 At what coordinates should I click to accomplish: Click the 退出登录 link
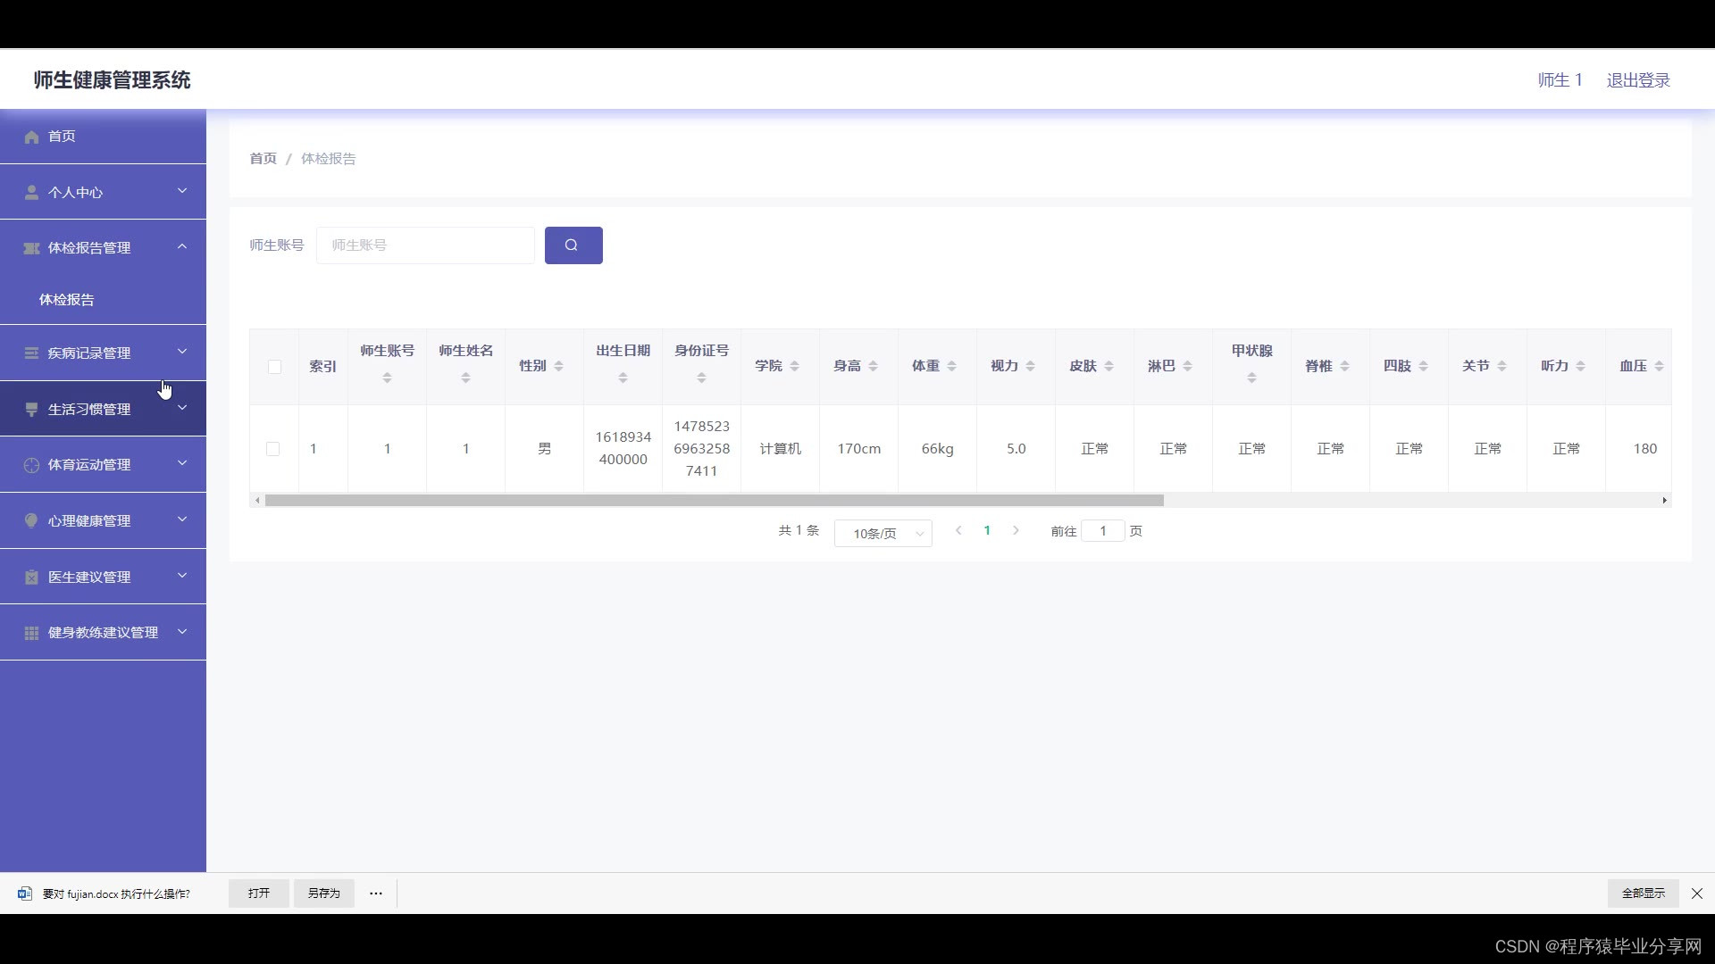click(1637, 80)
